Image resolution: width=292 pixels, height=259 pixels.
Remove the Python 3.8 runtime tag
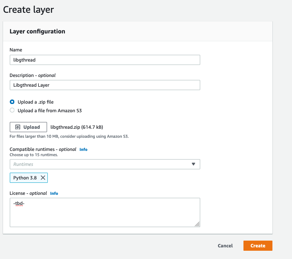click(x=43, y=178)
